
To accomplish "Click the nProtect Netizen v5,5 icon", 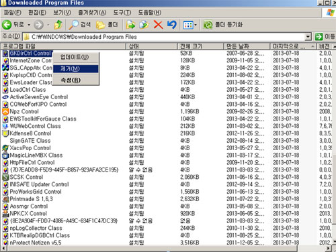I will pos(5,243).
